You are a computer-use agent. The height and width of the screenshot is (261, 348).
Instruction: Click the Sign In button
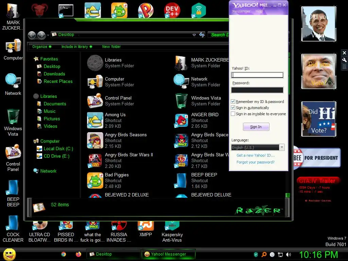(256, 127)
